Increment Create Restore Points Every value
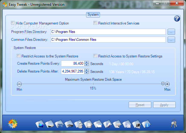Viewport: 186px width, 133px height. pyautogui.click(x=87, y=62)
